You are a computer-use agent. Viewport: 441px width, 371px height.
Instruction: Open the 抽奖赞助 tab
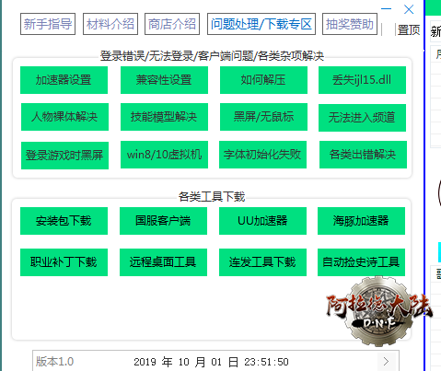(350, 24)
